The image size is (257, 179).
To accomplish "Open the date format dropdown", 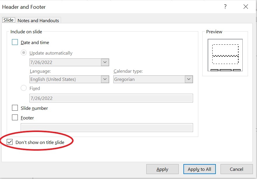I will click(105, 62).
